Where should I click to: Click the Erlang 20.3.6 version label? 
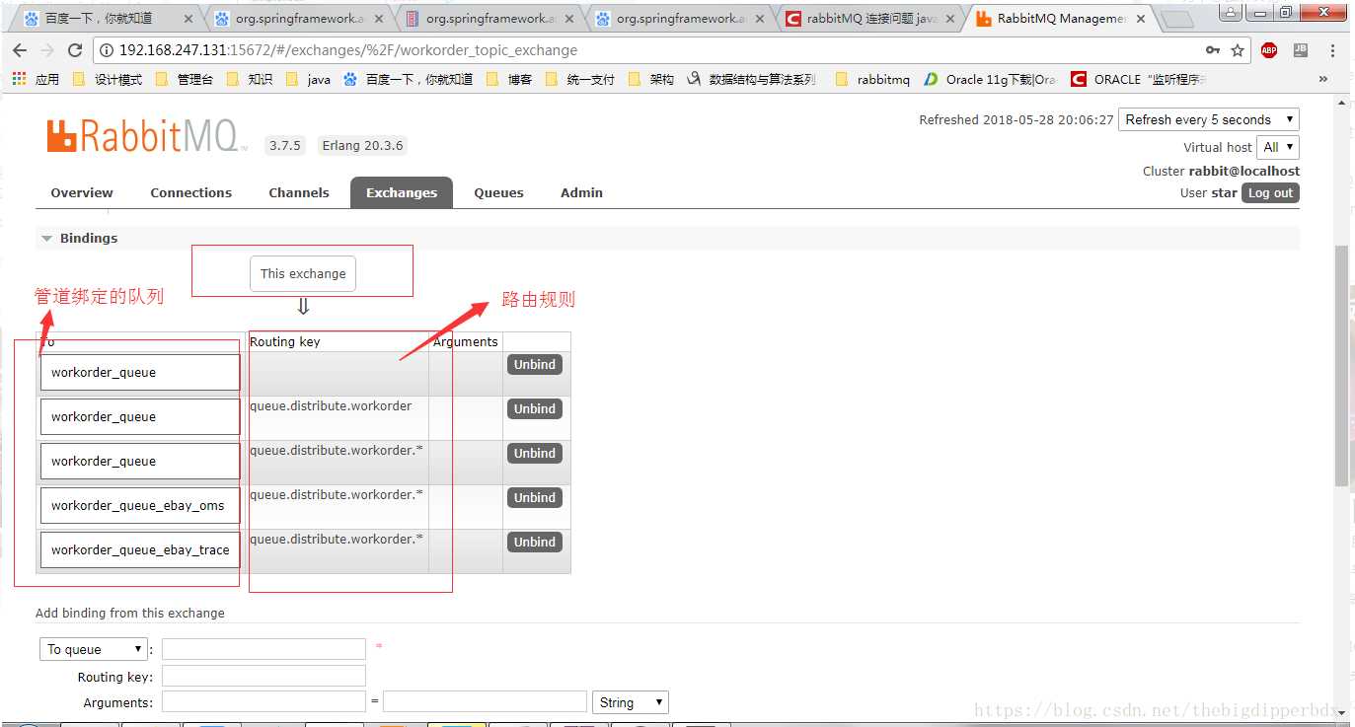362,145
